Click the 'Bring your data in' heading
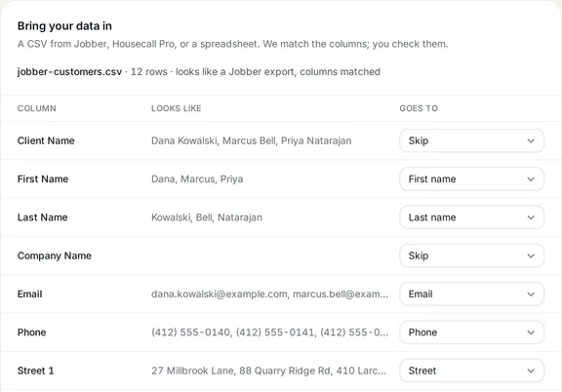This screenshot has height=392, width=562. coord(64,25)
